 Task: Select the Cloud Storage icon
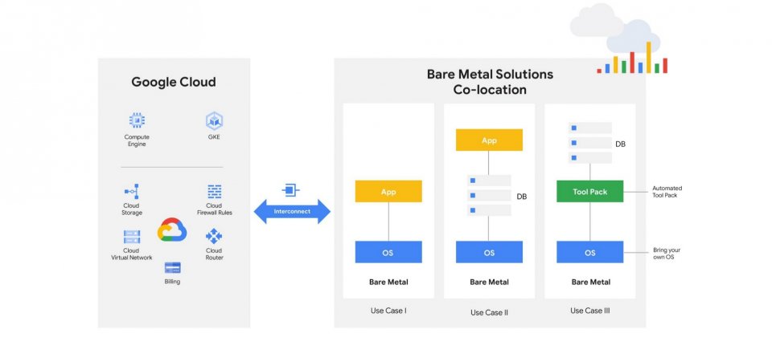pyautogui.click(x=131, y=192)
